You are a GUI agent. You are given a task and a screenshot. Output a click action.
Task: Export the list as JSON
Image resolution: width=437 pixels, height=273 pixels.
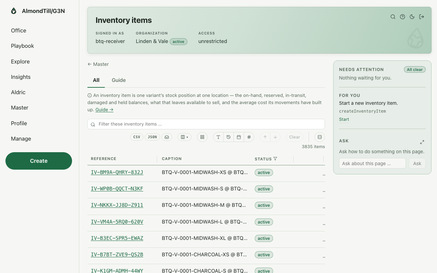152,137
